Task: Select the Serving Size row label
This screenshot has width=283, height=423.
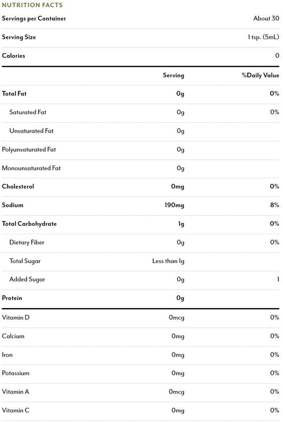Action: click(x=18, y=37)
